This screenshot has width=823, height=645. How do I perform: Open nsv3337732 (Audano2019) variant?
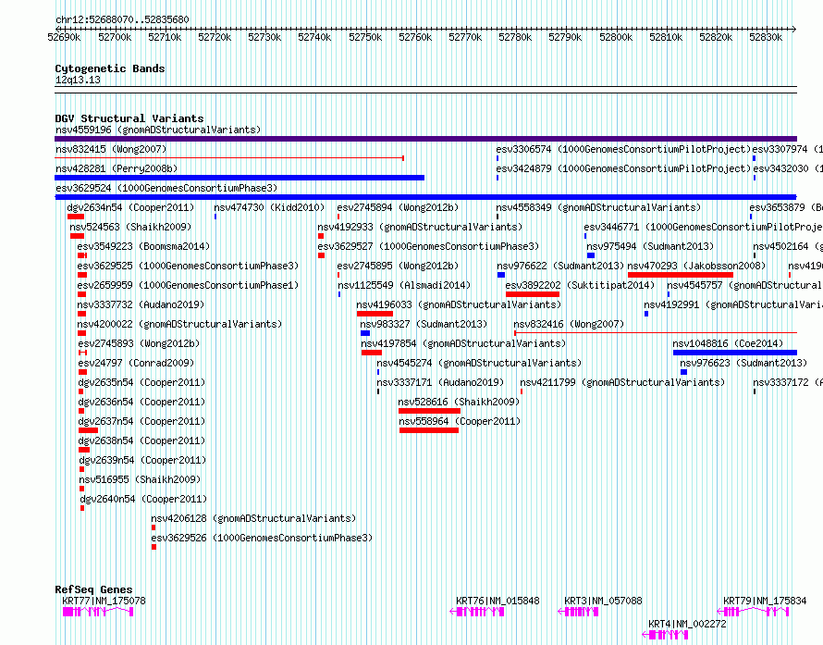(141, 304)
